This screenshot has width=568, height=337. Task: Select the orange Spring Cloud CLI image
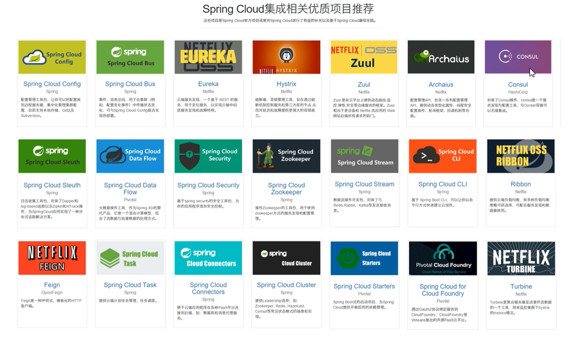[442, 156]
